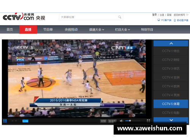190x138 pixels.
Task: Expand the 频道大全 dropdown
Action: 97,30
